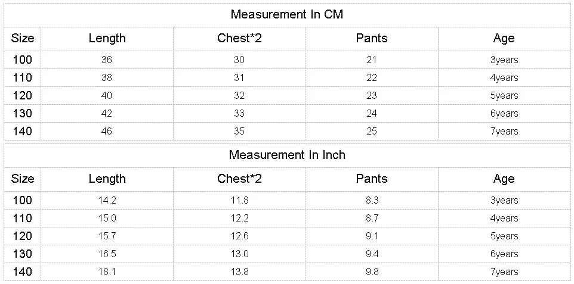Select size 140 row in CM table
The height and width of the screenshot is (284, 574).
coord(22,131)
